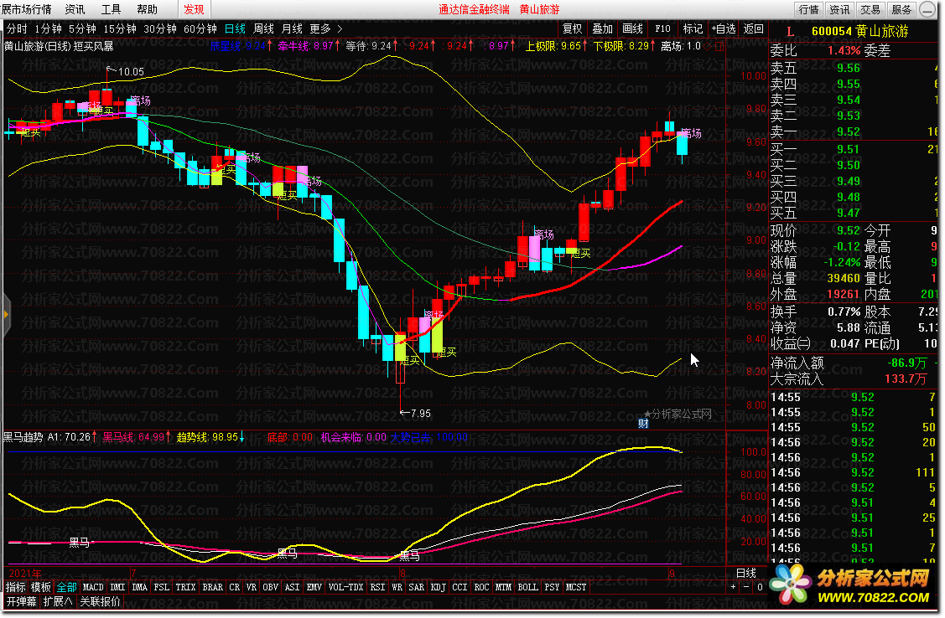Expand the left side panel arrow handle
The height and width of the screenshot is (618, 945).
pos(5,314)
